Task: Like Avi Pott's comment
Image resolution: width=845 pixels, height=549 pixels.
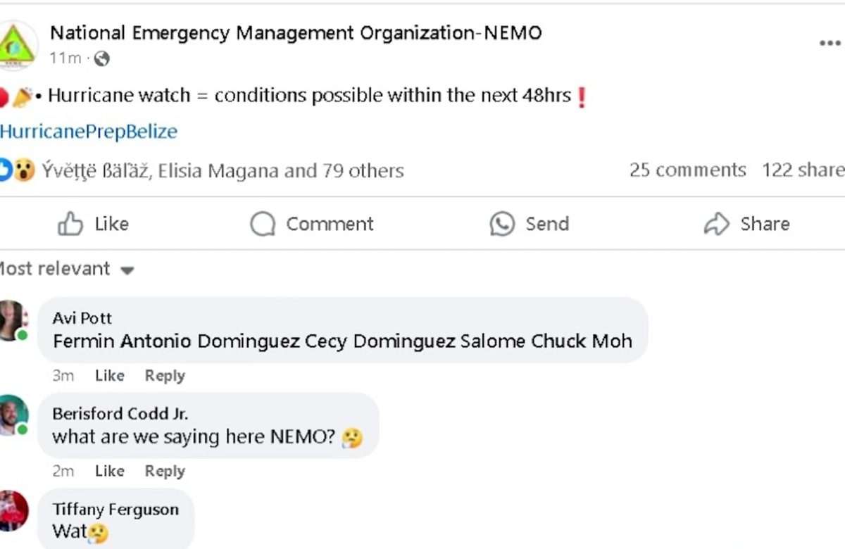Action: 109,376
